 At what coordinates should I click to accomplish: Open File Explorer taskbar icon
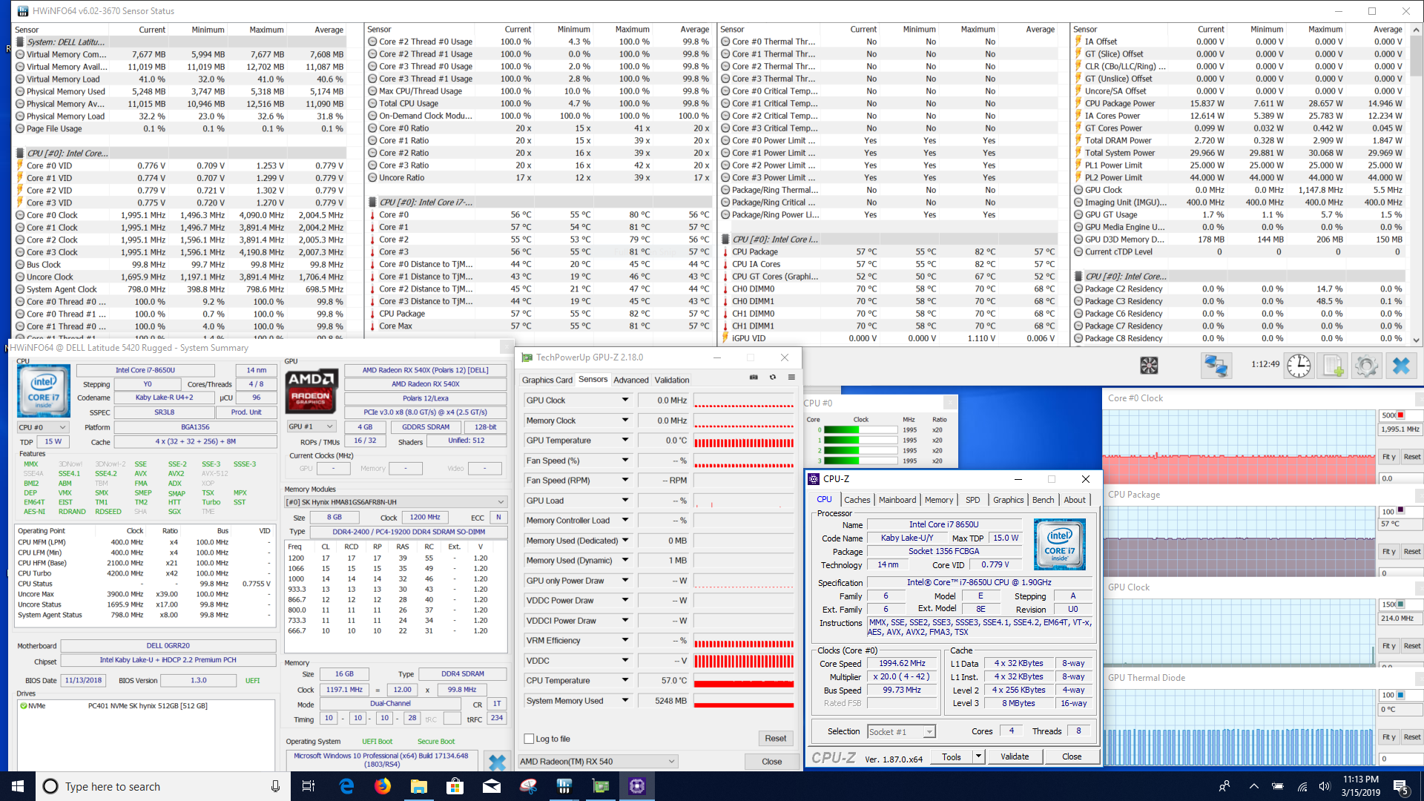click(419, 786)
